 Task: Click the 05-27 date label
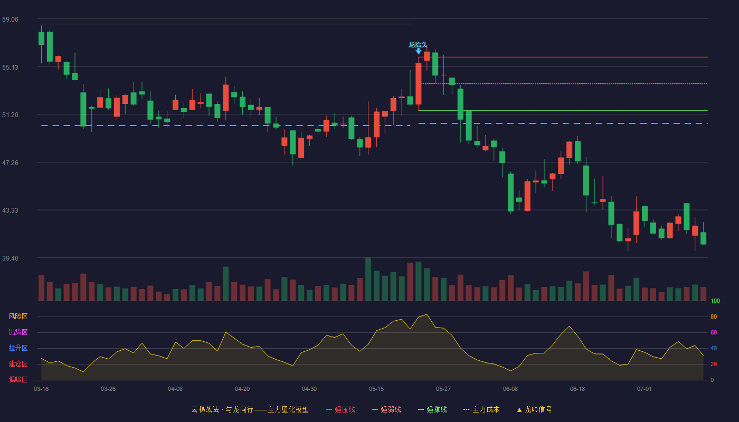pyautogui.click(x=443, y=389)
